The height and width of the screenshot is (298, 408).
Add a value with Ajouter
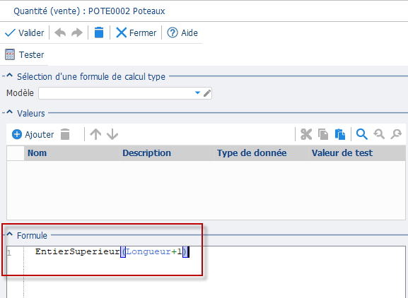tap(33, 134)
